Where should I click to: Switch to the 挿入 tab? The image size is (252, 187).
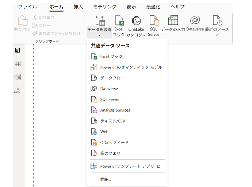coord(78,7)
